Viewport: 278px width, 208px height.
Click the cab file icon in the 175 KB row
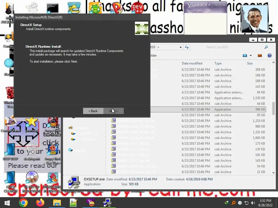[113, 143]
